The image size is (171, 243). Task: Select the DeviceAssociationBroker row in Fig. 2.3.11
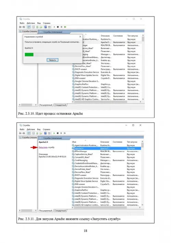pos(106,166)
